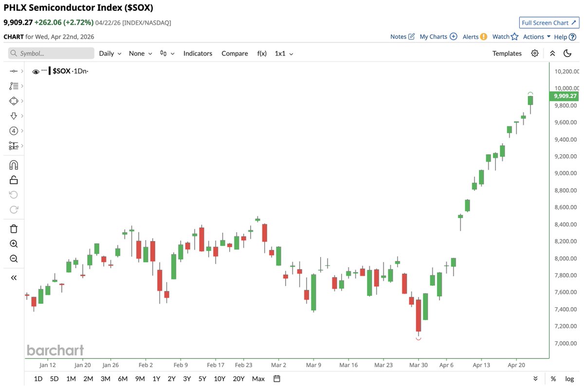This screenshot has width=584, height=389.
Task: Redo the last chart action
Action: (x=14, y=210)
